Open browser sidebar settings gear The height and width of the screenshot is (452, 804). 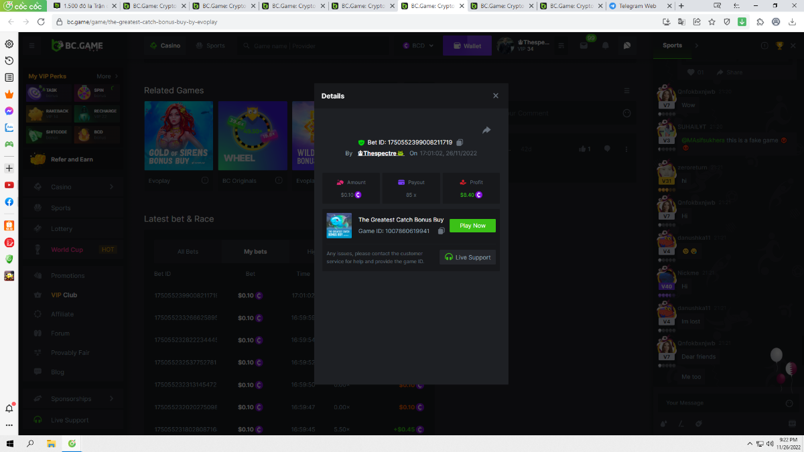(x=9, y=44)
